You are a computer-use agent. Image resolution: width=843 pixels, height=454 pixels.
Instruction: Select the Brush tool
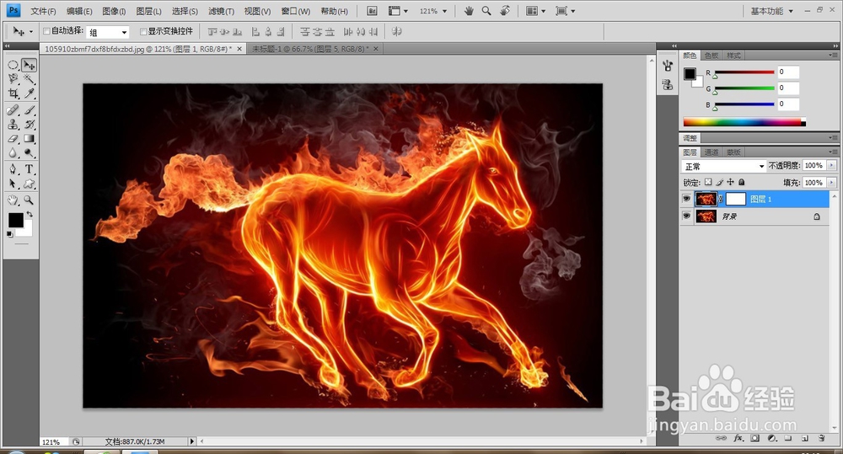(29, 110)
